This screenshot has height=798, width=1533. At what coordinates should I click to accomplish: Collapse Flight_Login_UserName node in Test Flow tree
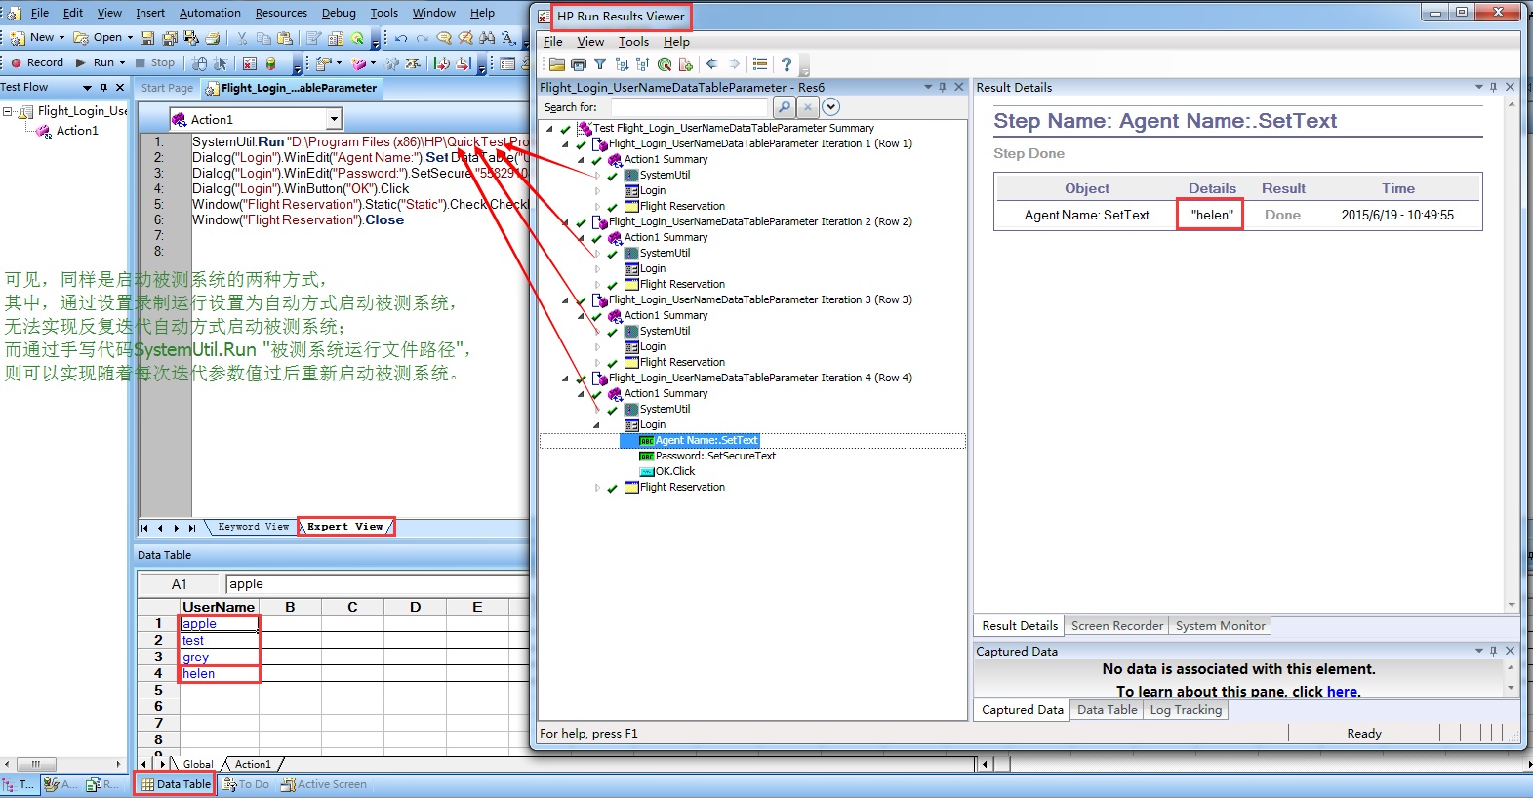tap(8, 111)
